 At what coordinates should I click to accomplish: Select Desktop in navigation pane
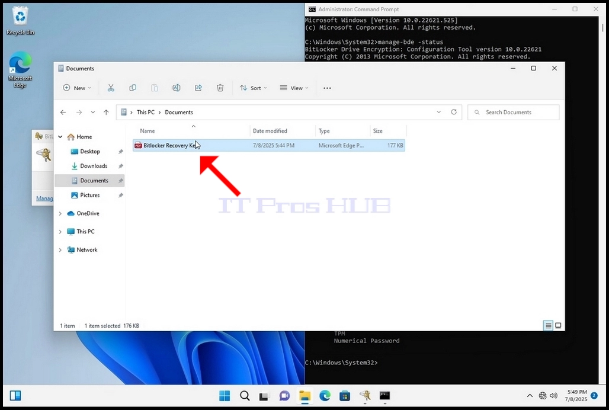(x=89, y=152)
